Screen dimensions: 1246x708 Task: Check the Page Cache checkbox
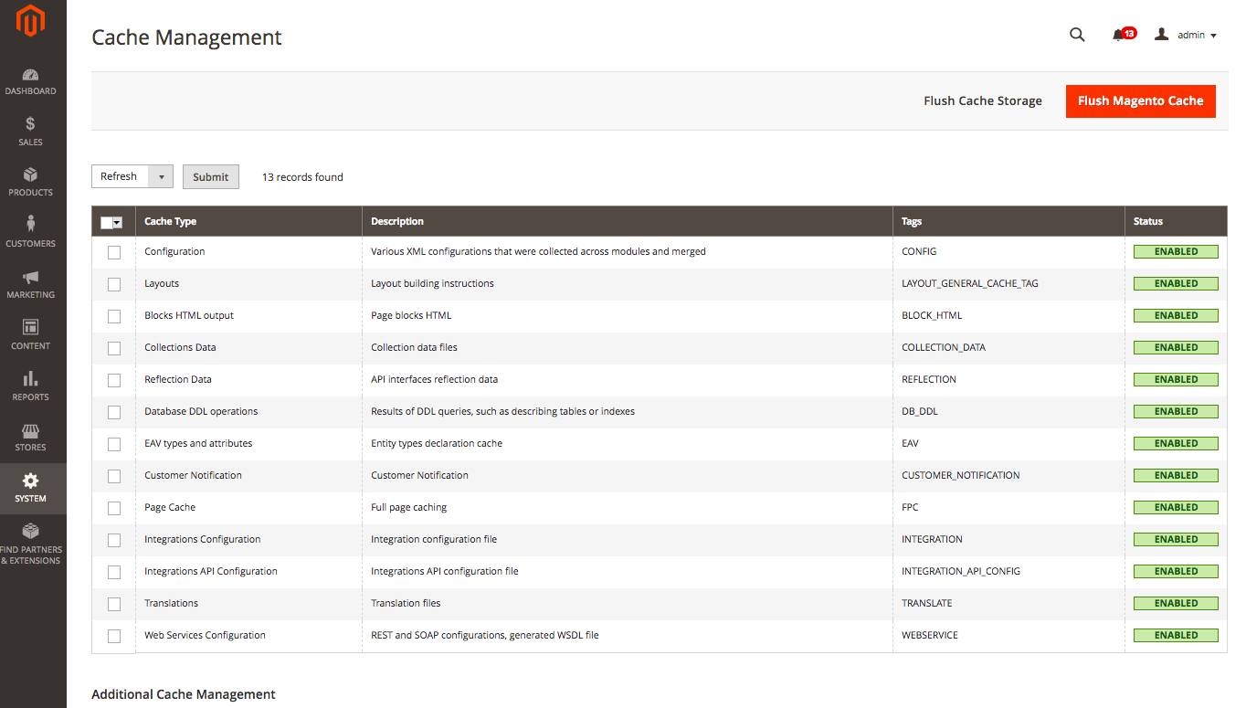pos(114,508)
